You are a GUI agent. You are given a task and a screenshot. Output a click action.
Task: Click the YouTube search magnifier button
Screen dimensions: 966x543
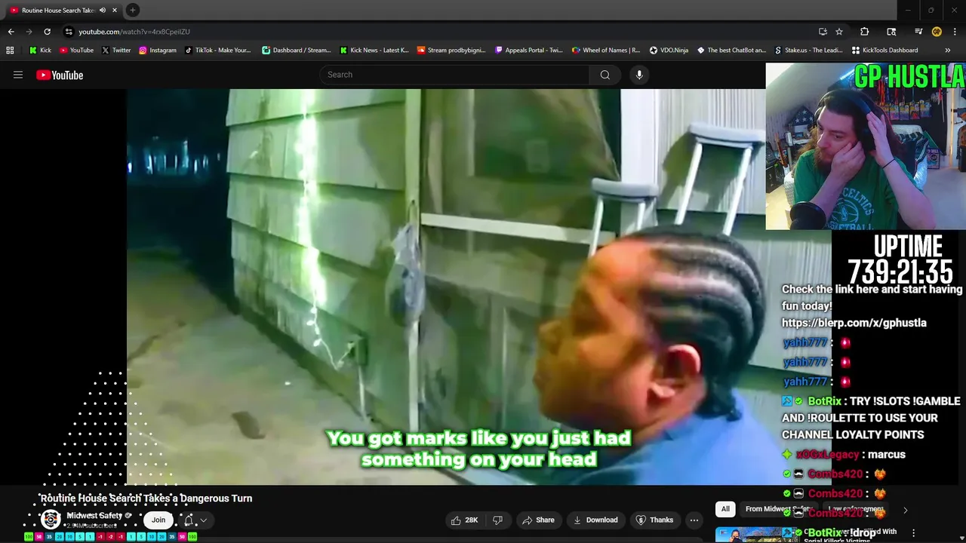click(x=605, y=75)
